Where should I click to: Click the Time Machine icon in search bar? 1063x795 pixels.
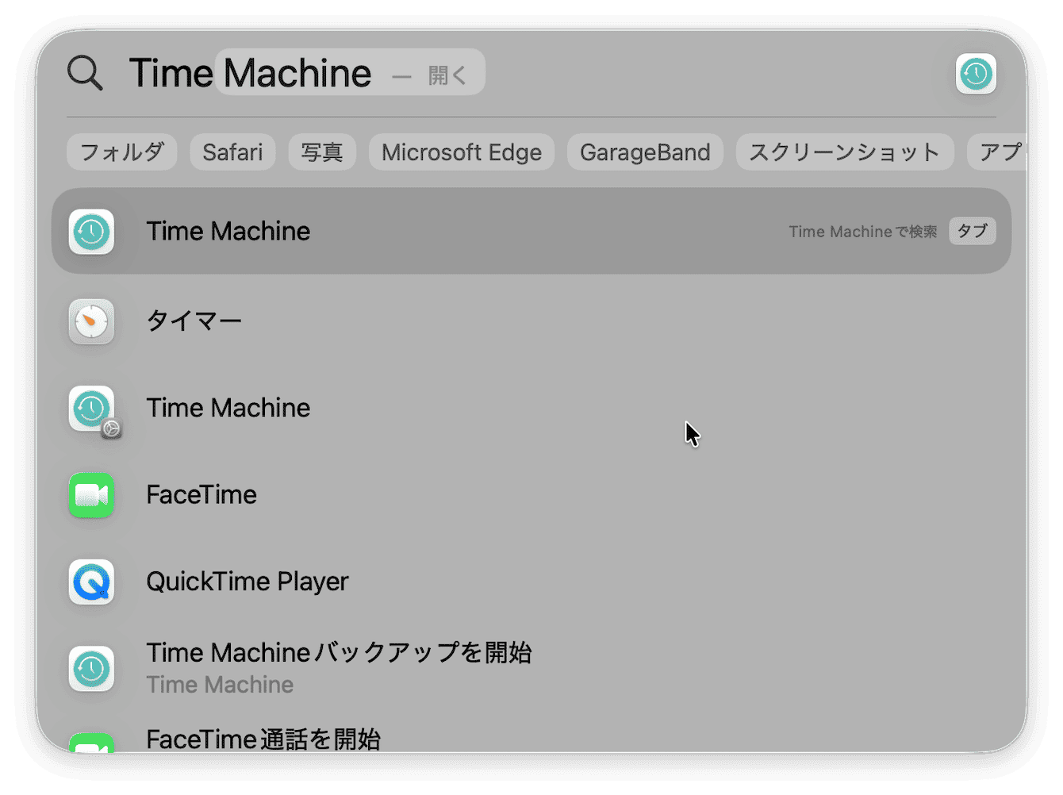976,74
